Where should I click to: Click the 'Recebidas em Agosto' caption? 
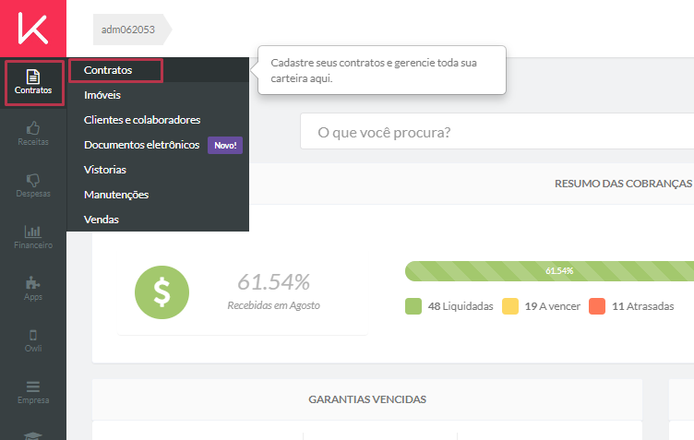(x=273, y=305)
